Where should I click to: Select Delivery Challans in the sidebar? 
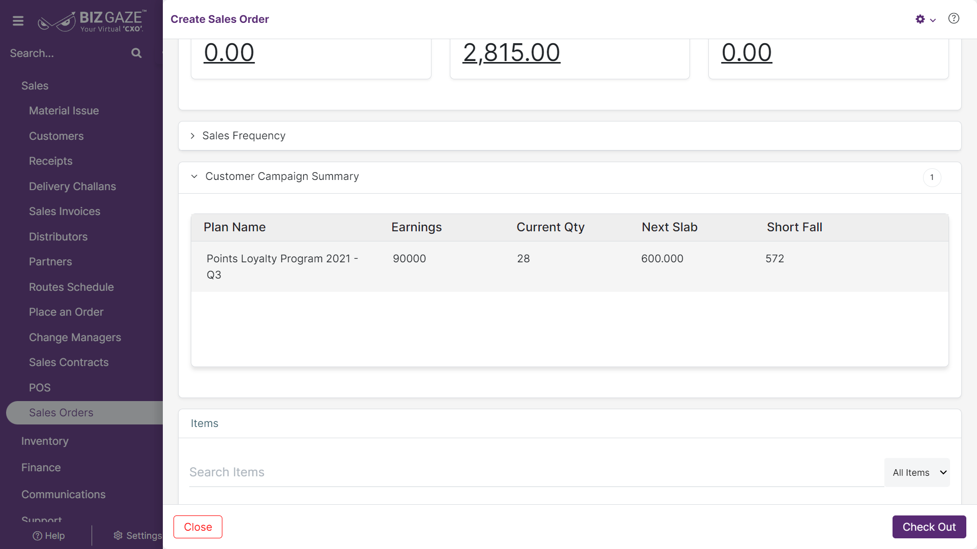[72, 187]
